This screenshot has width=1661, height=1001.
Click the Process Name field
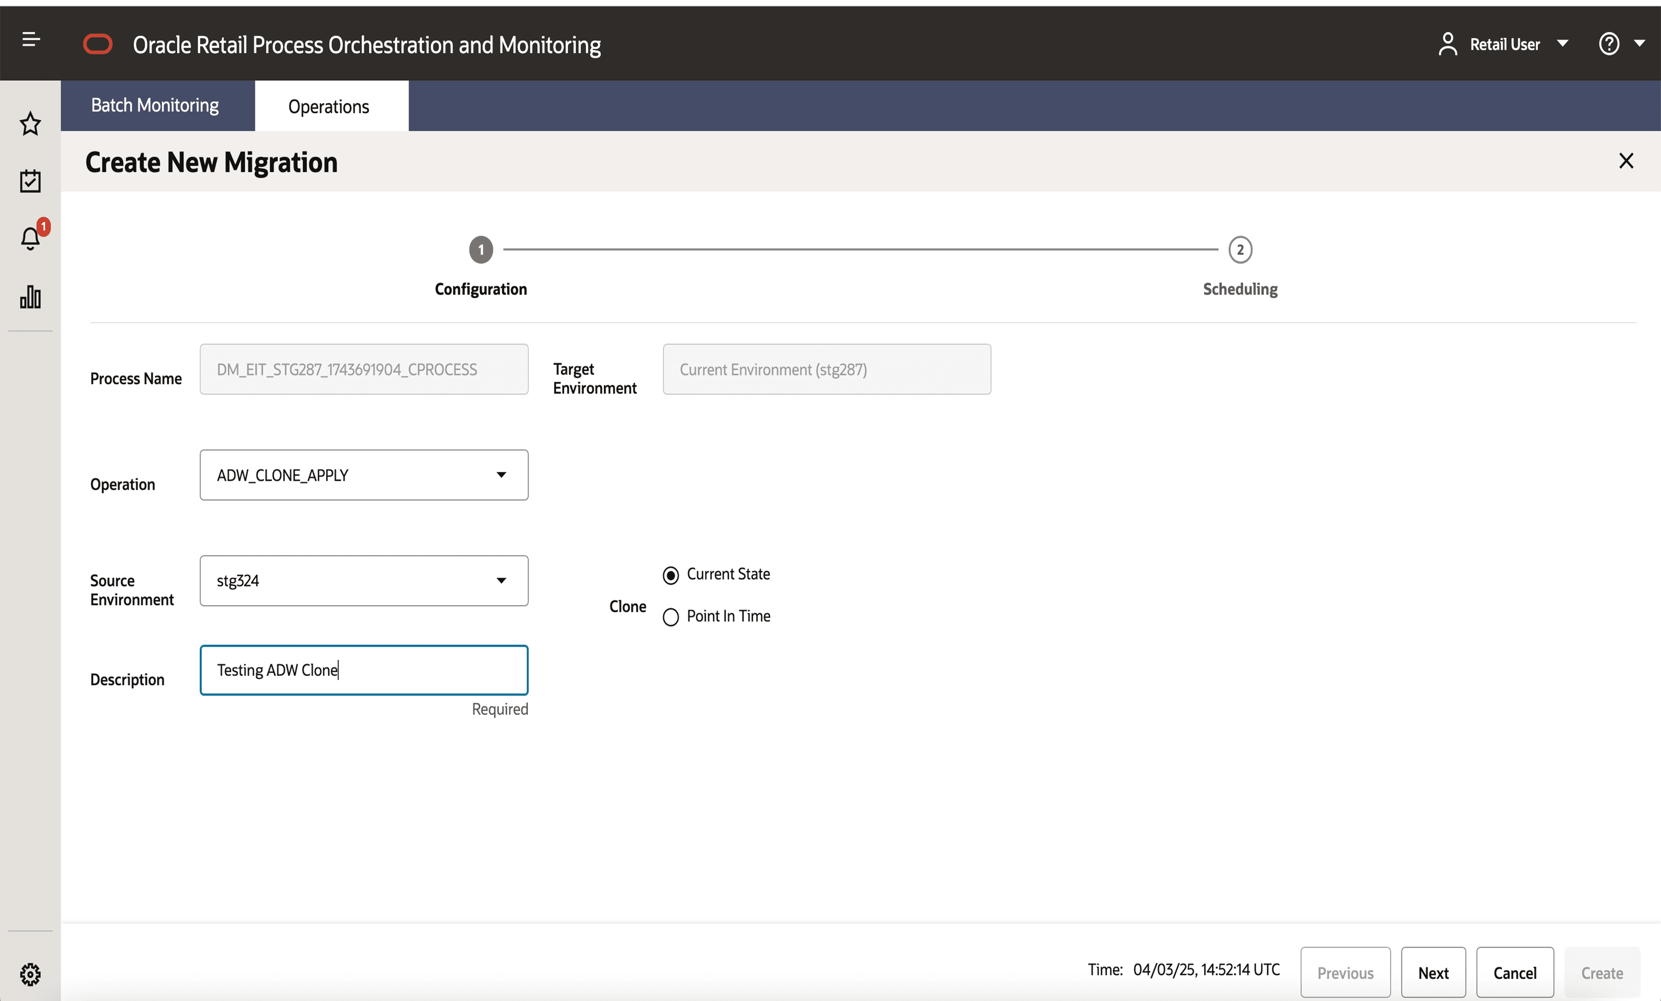364,369
